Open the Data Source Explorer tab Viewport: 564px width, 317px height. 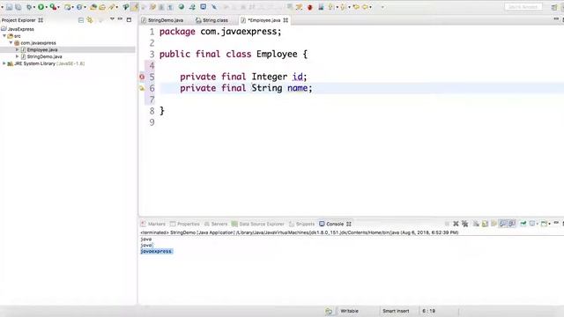click(258, 224)
